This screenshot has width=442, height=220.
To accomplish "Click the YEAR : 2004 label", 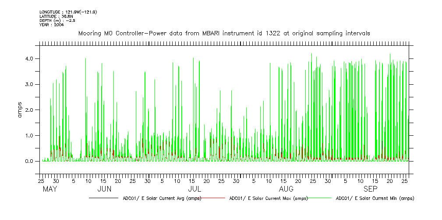I will click(x=52, y=25).
